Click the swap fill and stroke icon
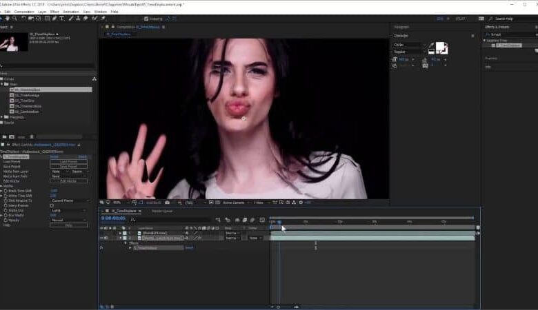Image resolution: width=538 pixels, height=310 pixels. pos(446,45)
